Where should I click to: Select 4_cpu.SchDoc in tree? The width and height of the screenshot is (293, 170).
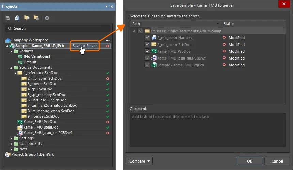click(x=40, y=89)
